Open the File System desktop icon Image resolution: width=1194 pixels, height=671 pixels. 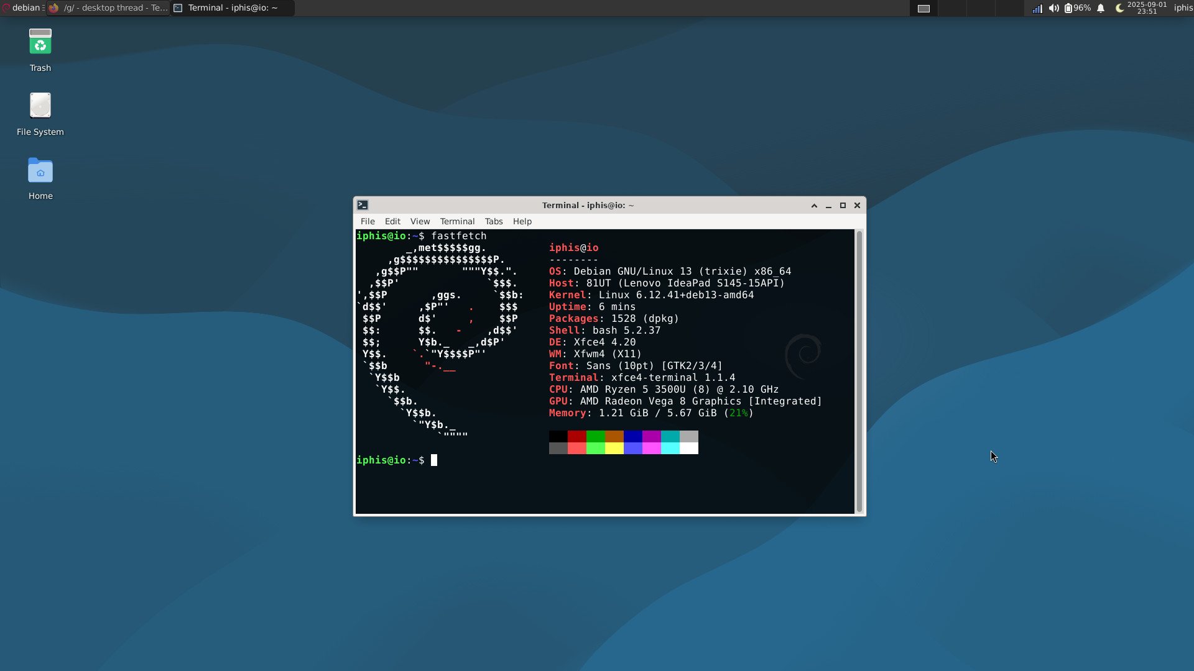(40, 114)
